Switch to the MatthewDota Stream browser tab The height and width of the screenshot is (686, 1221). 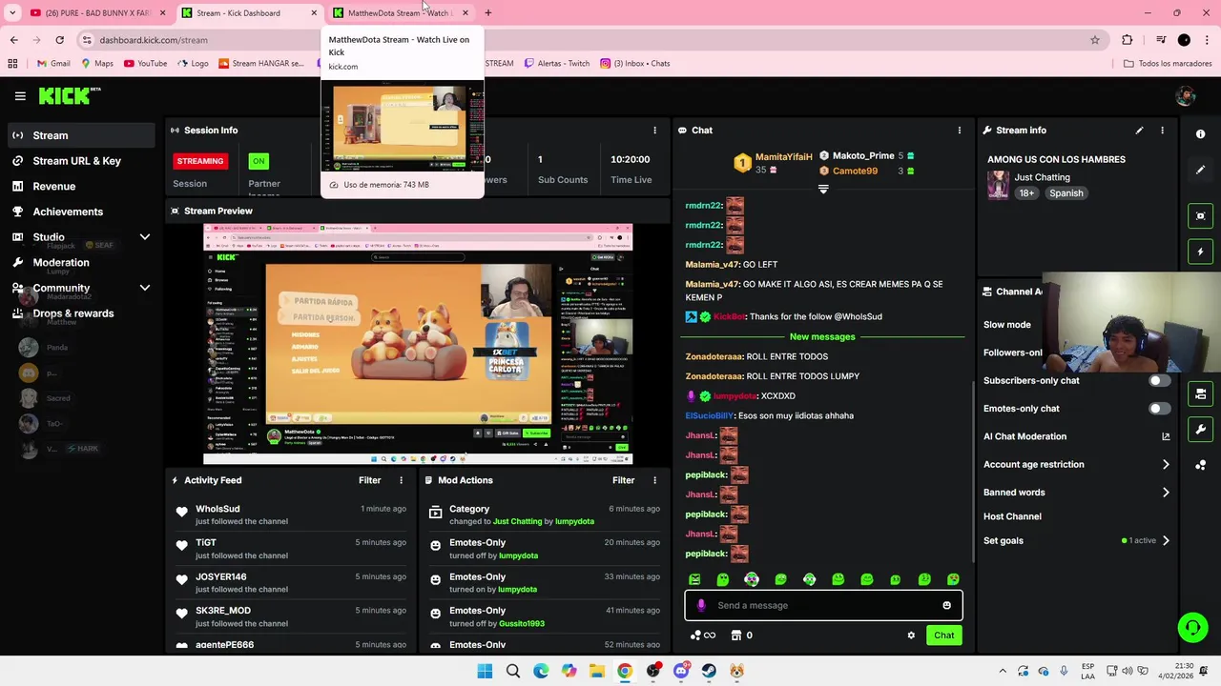[401, 13]
